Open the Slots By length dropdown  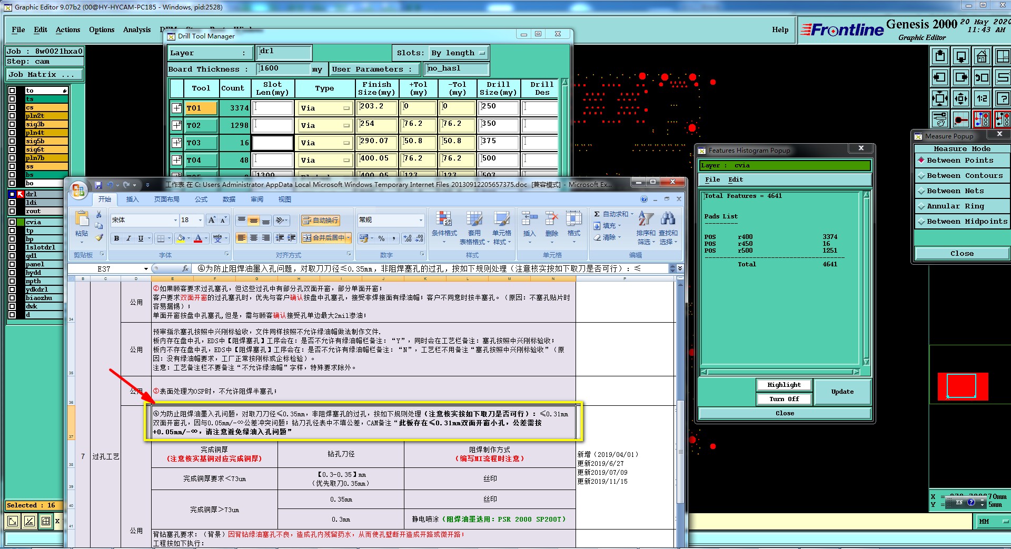tap(458, 53)
